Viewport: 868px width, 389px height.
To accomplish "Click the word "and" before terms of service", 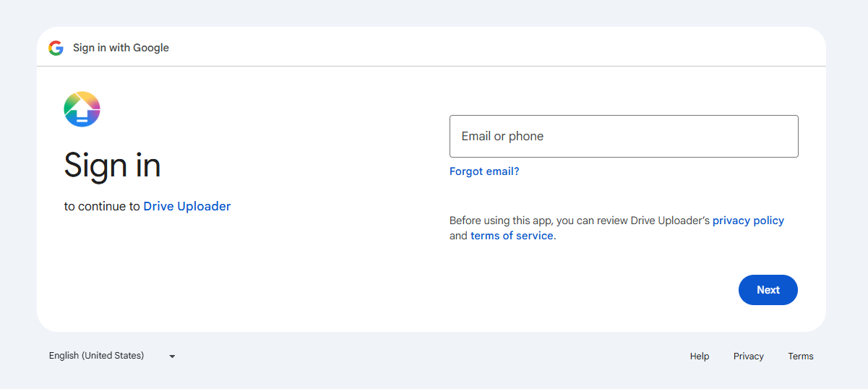I will point(458,236).
